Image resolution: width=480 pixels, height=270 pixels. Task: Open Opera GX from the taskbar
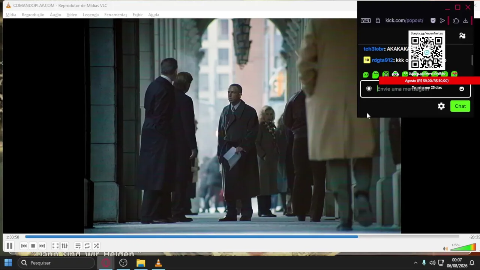pos(106,263)
